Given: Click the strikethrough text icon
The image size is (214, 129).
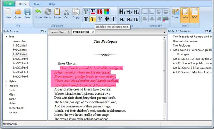Looking at the screenshot, I should (x=107, y=19).
